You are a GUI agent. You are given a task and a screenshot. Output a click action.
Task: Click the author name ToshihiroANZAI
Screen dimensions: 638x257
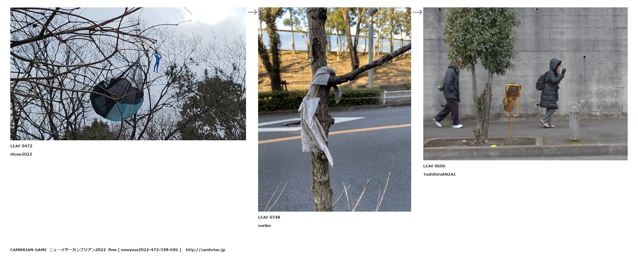coord(439,174)
